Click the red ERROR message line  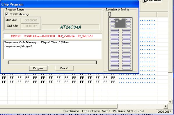point(52,36)
